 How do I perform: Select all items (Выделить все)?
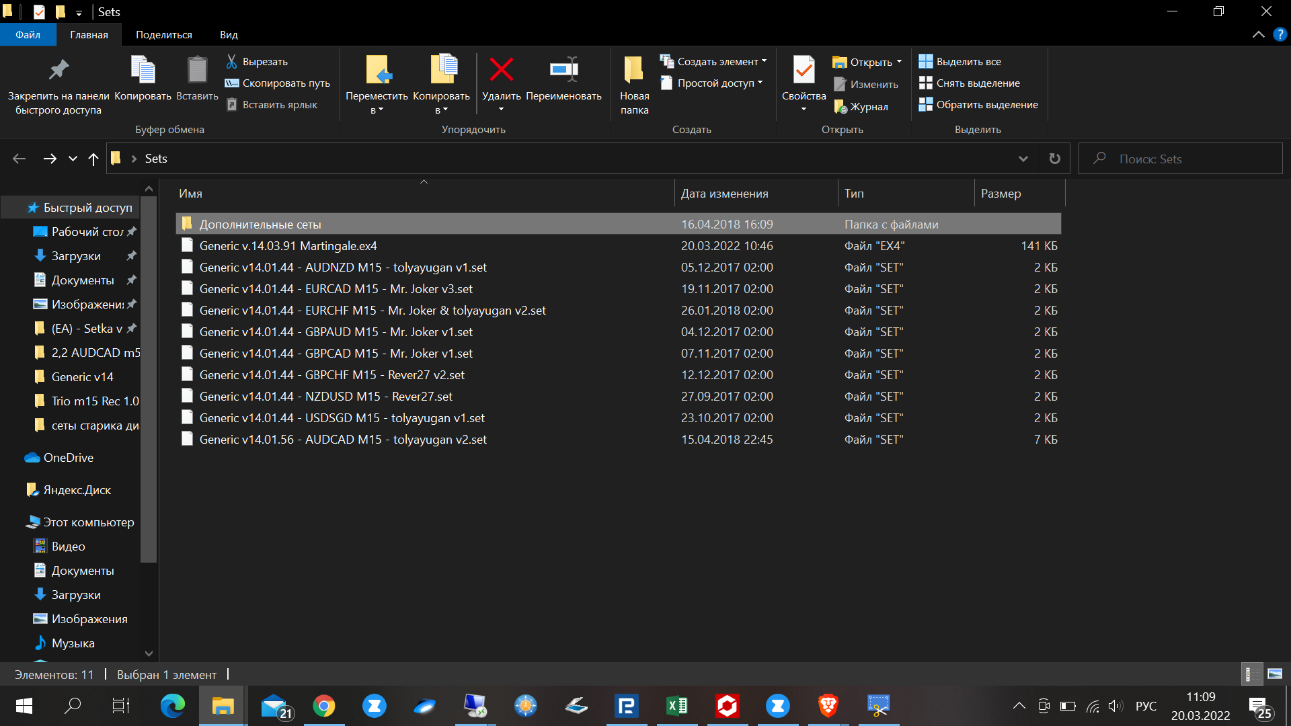[960, 62]
